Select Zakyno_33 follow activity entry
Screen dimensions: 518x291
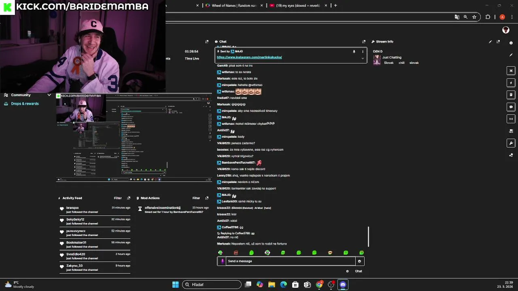click(95, 268)
